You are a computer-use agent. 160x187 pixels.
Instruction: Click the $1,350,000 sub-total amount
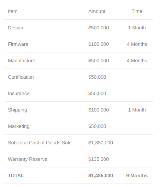point(101,143)
